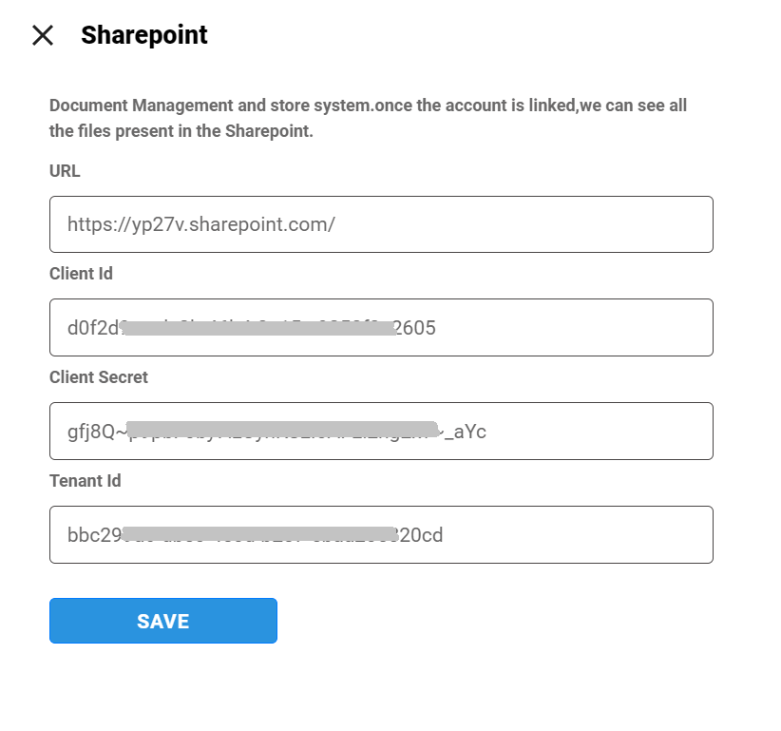Click the URL field label

(65, 171)
